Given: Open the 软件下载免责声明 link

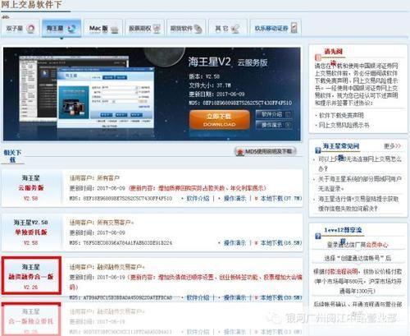Looking at the screenshot, I should click(x=341, y=115).
